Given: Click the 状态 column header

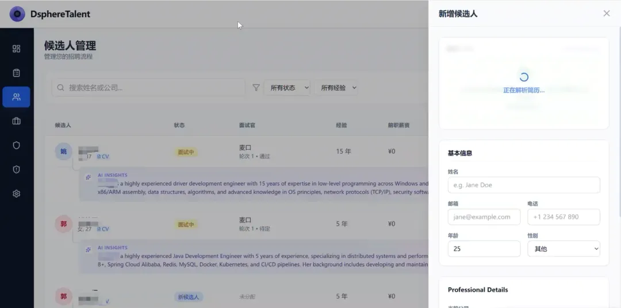Looking at the screenshot, I should [x=179, y=125].
